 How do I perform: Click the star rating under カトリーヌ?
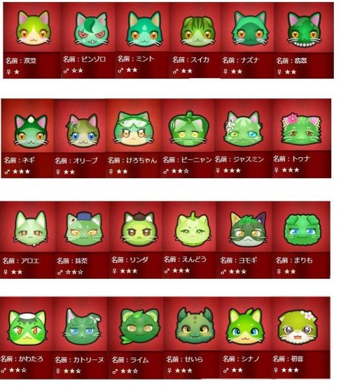[x=72, y=371]
